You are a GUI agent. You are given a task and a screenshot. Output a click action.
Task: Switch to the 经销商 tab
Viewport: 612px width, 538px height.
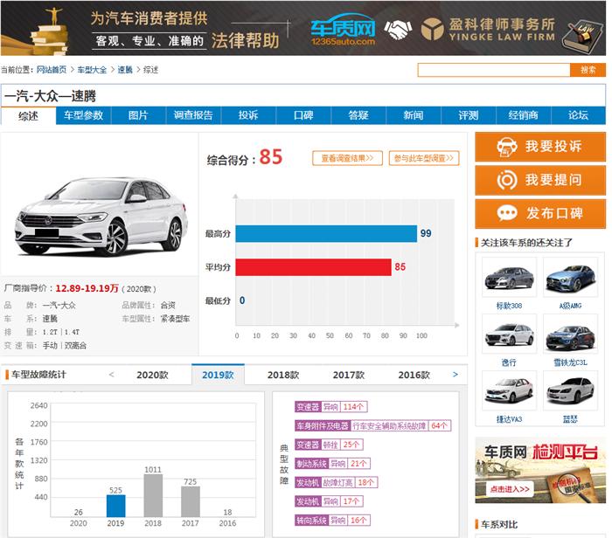pos(524,115)
